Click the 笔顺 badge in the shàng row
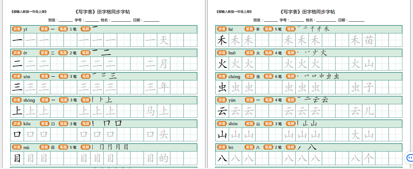Viewport: 413px width, 169px height. (85, 100)
